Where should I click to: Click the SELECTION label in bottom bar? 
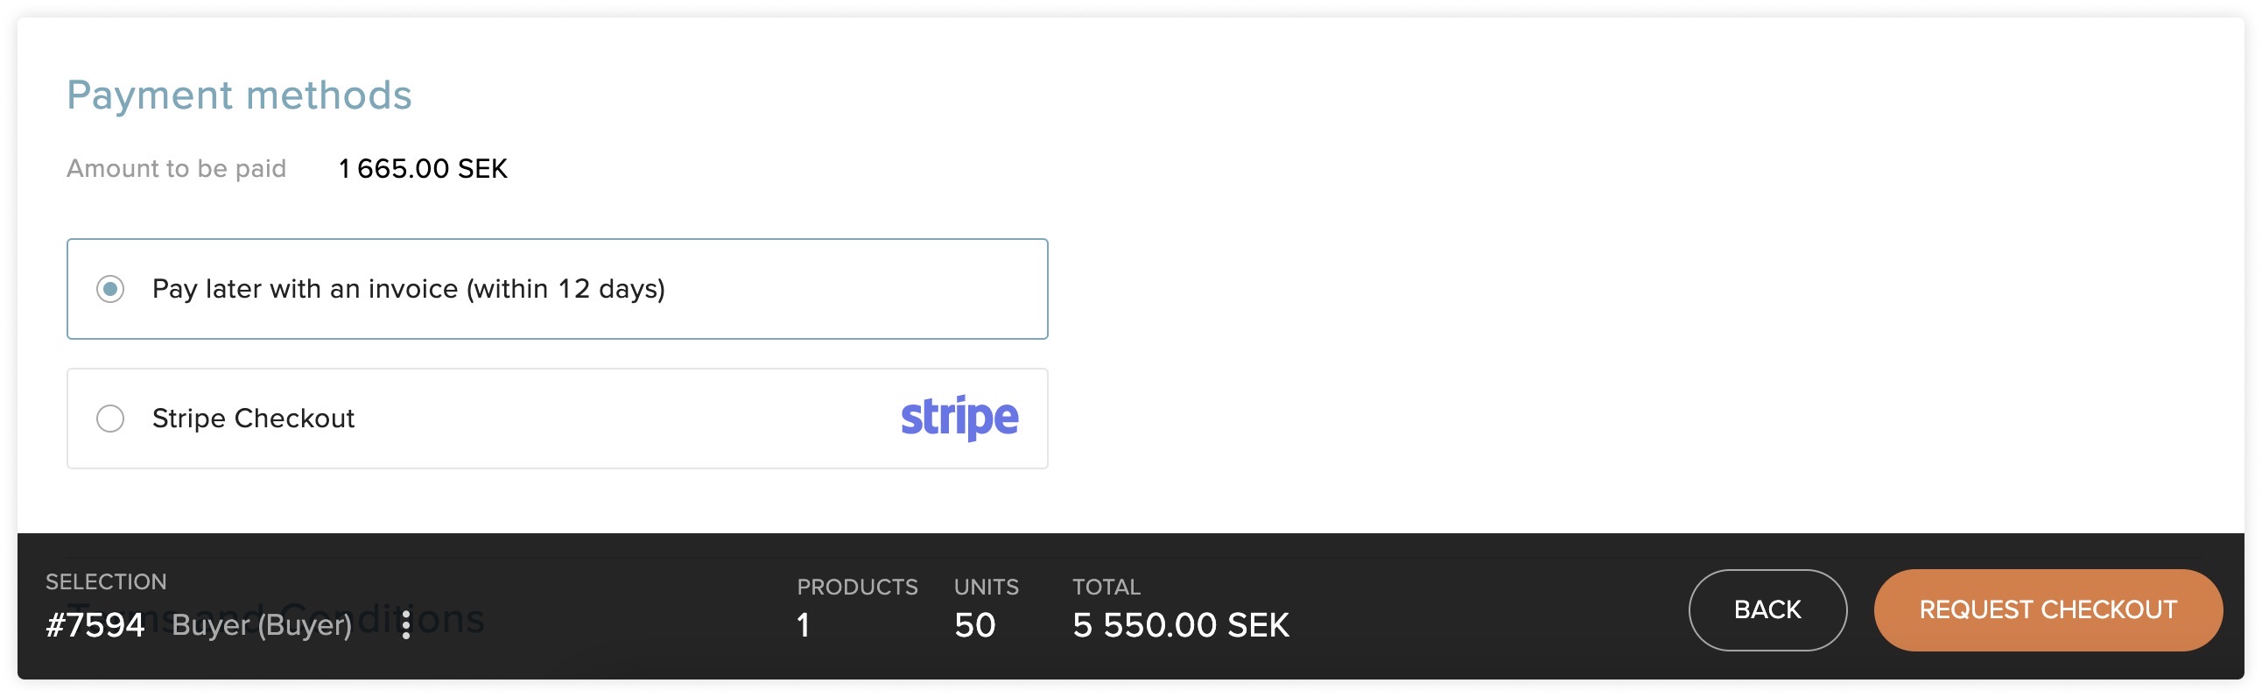[x=106, y=582]
